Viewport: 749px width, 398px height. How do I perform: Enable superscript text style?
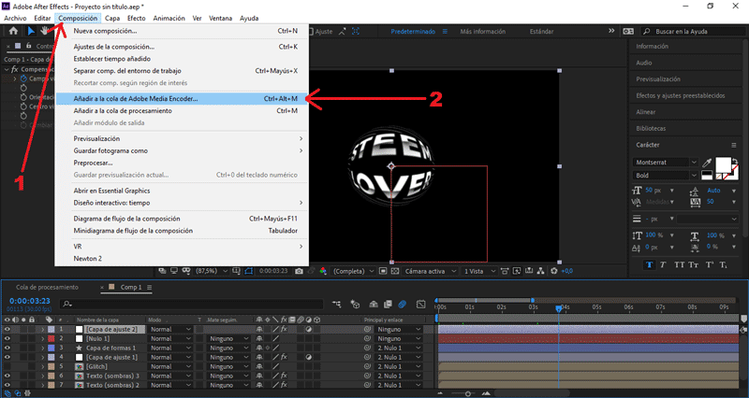click(710, 265)
